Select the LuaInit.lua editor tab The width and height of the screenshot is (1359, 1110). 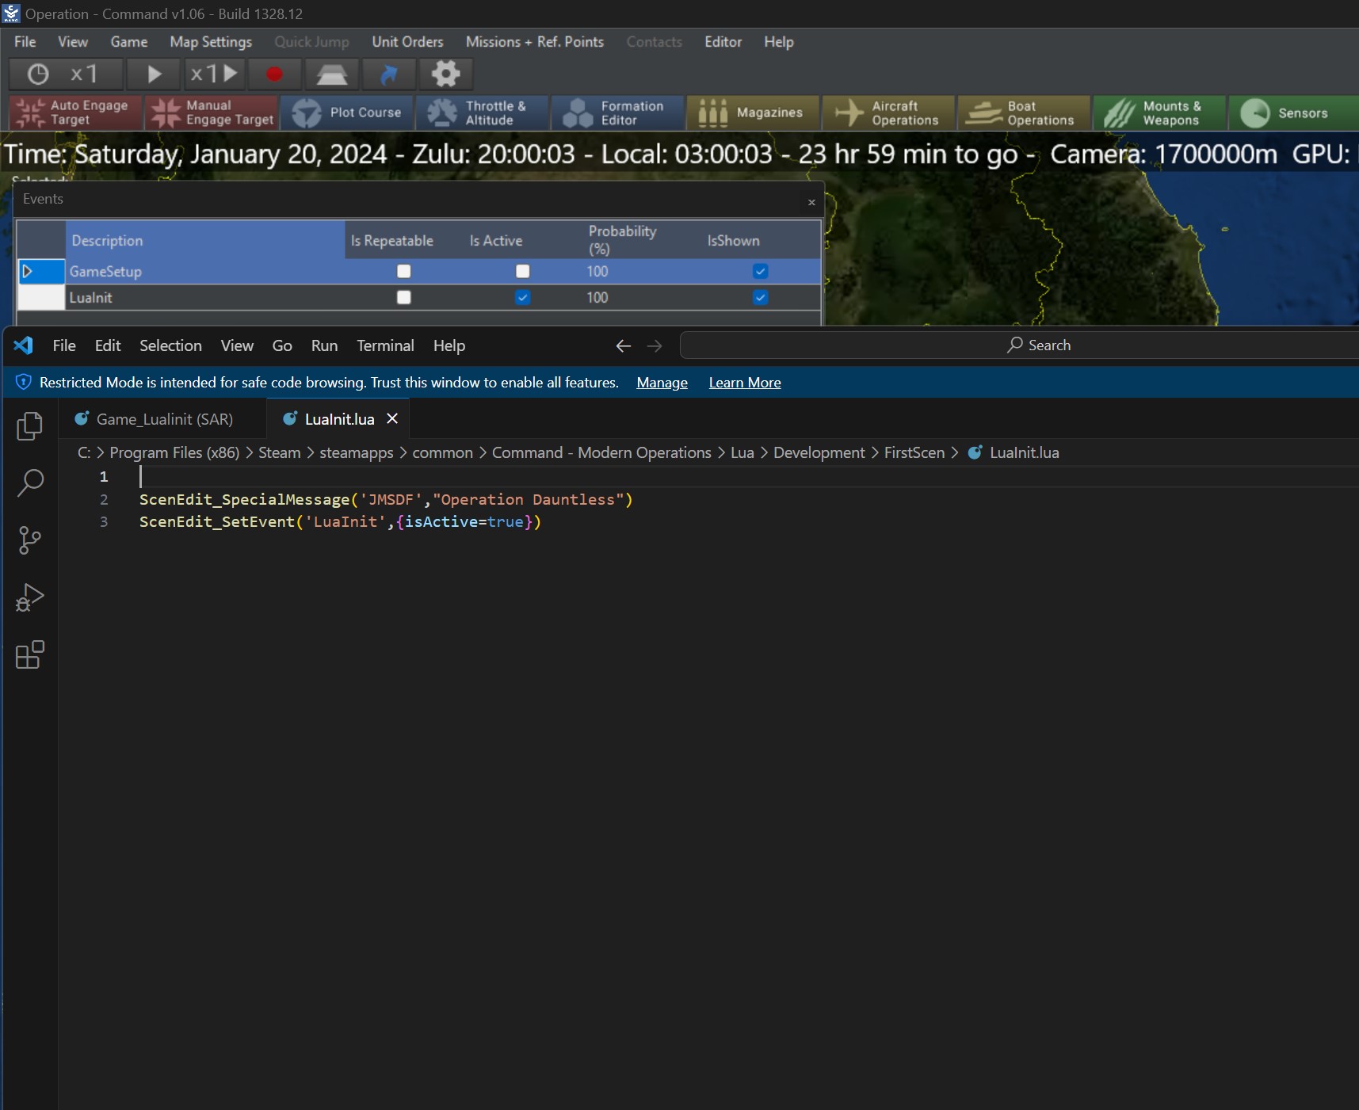click(x=338, y=419)
